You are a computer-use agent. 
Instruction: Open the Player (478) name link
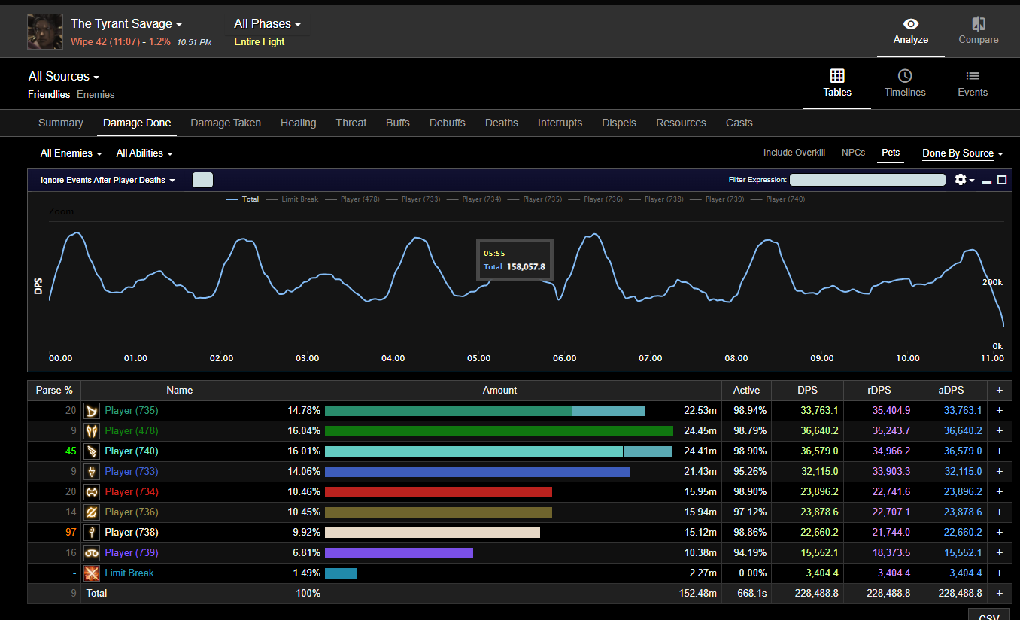132,431
